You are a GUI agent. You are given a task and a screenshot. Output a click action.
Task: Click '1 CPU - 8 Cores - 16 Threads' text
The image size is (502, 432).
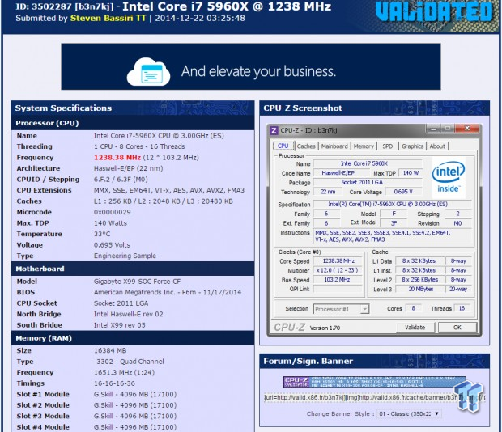coord(139,146)
